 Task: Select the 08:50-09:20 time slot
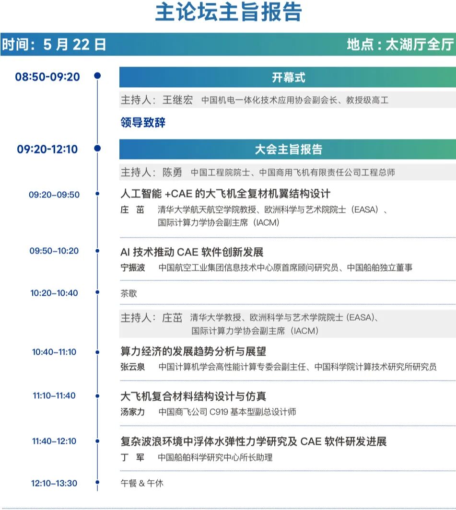47,77
